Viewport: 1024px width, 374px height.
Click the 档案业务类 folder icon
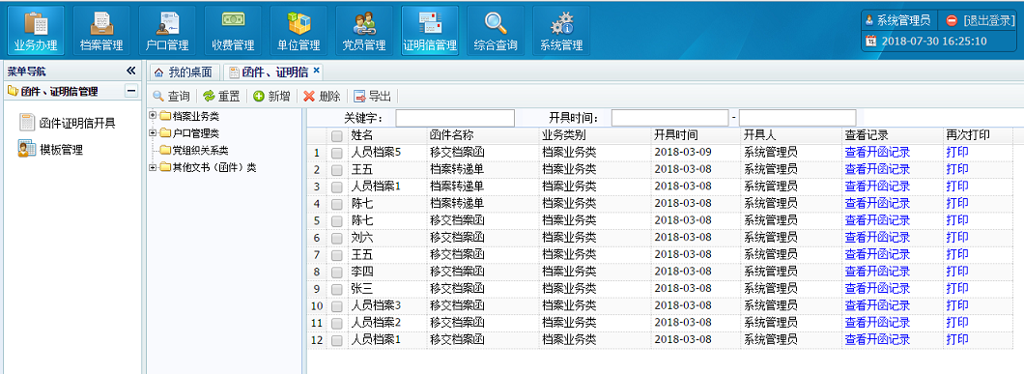165,116
